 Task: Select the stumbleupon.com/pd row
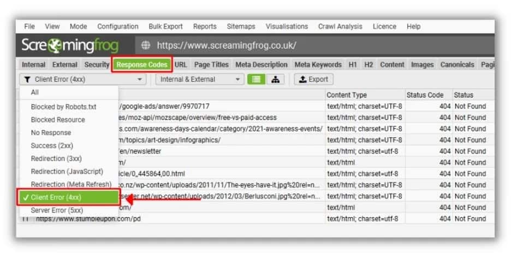coord(256,219)
